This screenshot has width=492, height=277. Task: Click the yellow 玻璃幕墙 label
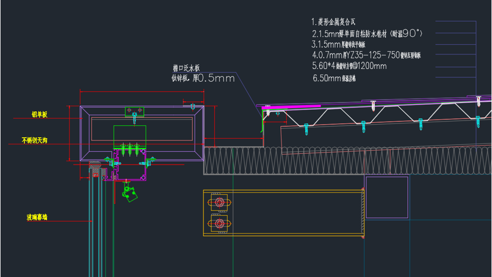pyautogui.click(x=37, y=217)
